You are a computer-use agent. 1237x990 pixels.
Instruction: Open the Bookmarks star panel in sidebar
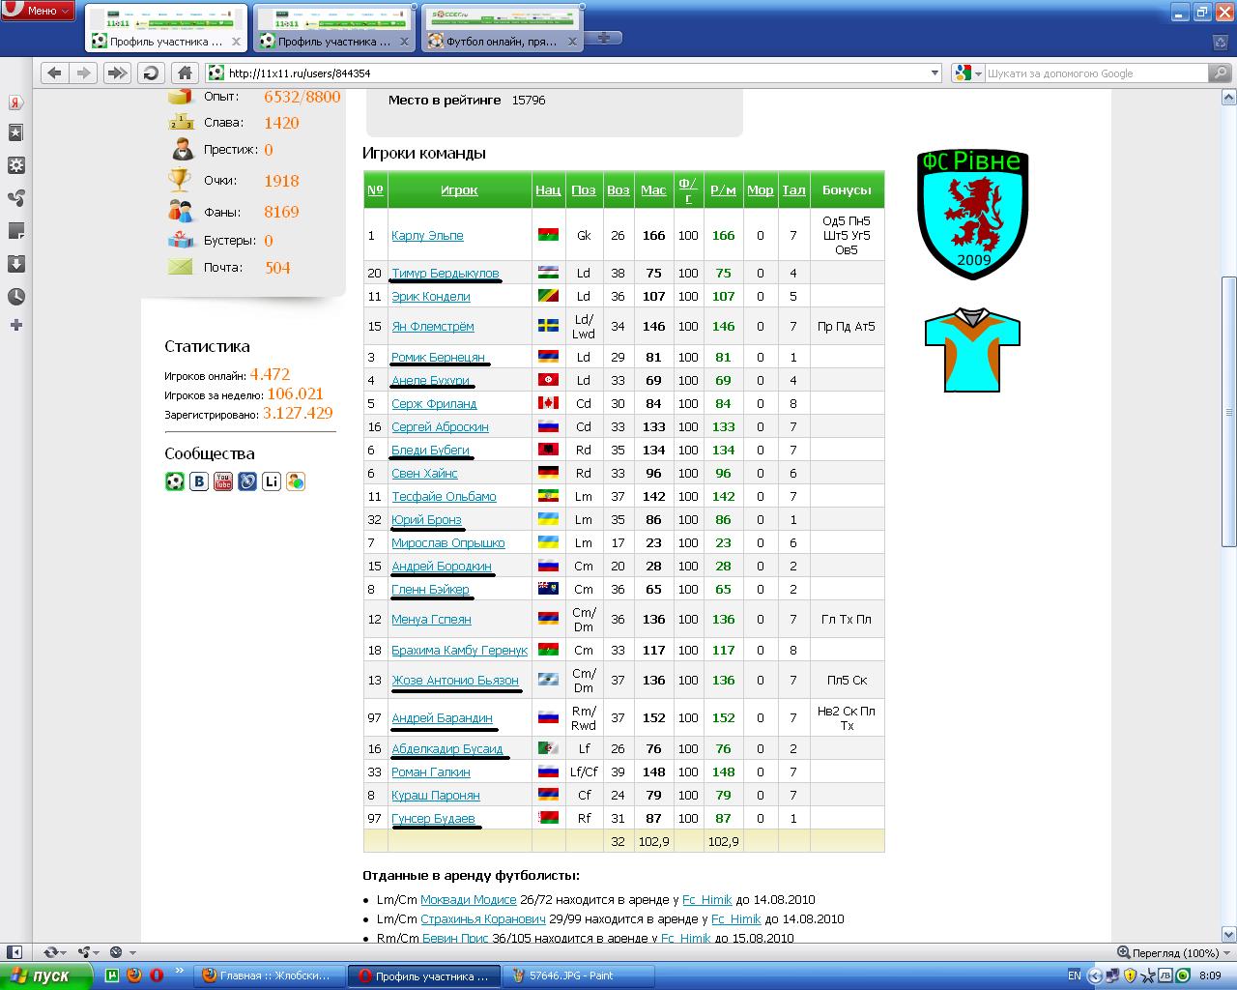pos(15,133)
